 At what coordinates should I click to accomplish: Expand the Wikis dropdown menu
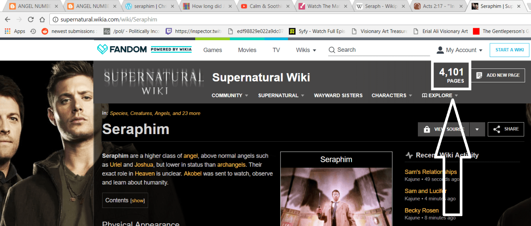[x=306, y=50]
